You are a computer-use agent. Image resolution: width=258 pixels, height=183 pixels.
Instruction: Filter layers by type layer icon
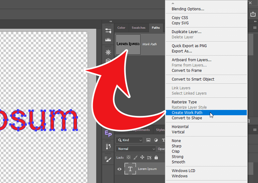point(163,140)
